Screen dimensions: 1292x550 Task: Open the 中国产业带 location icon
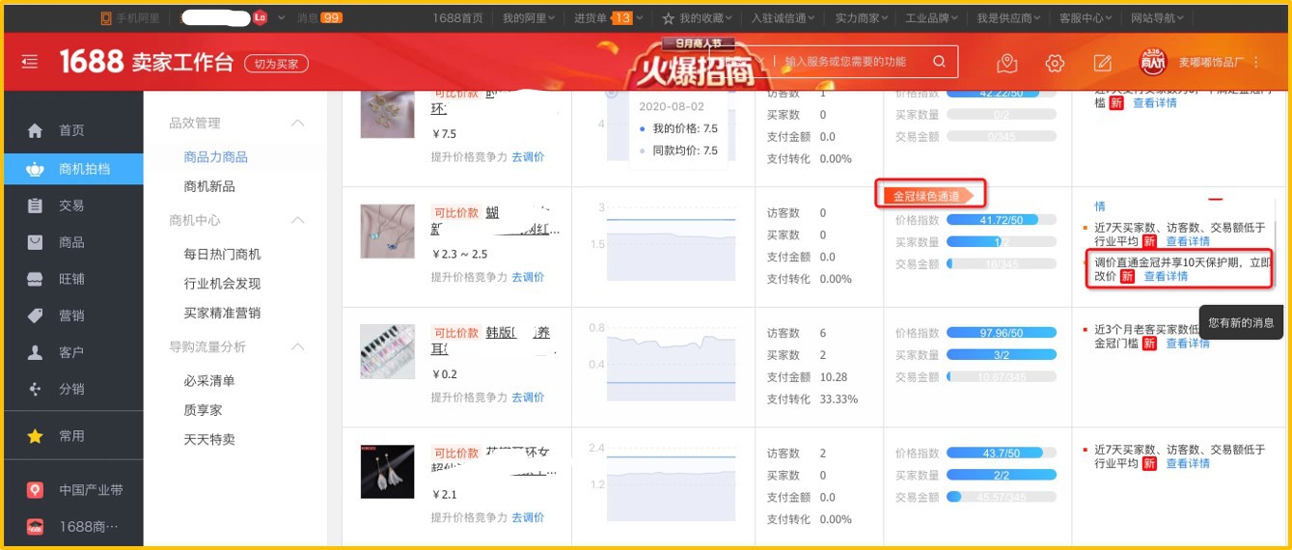point(36,490)
